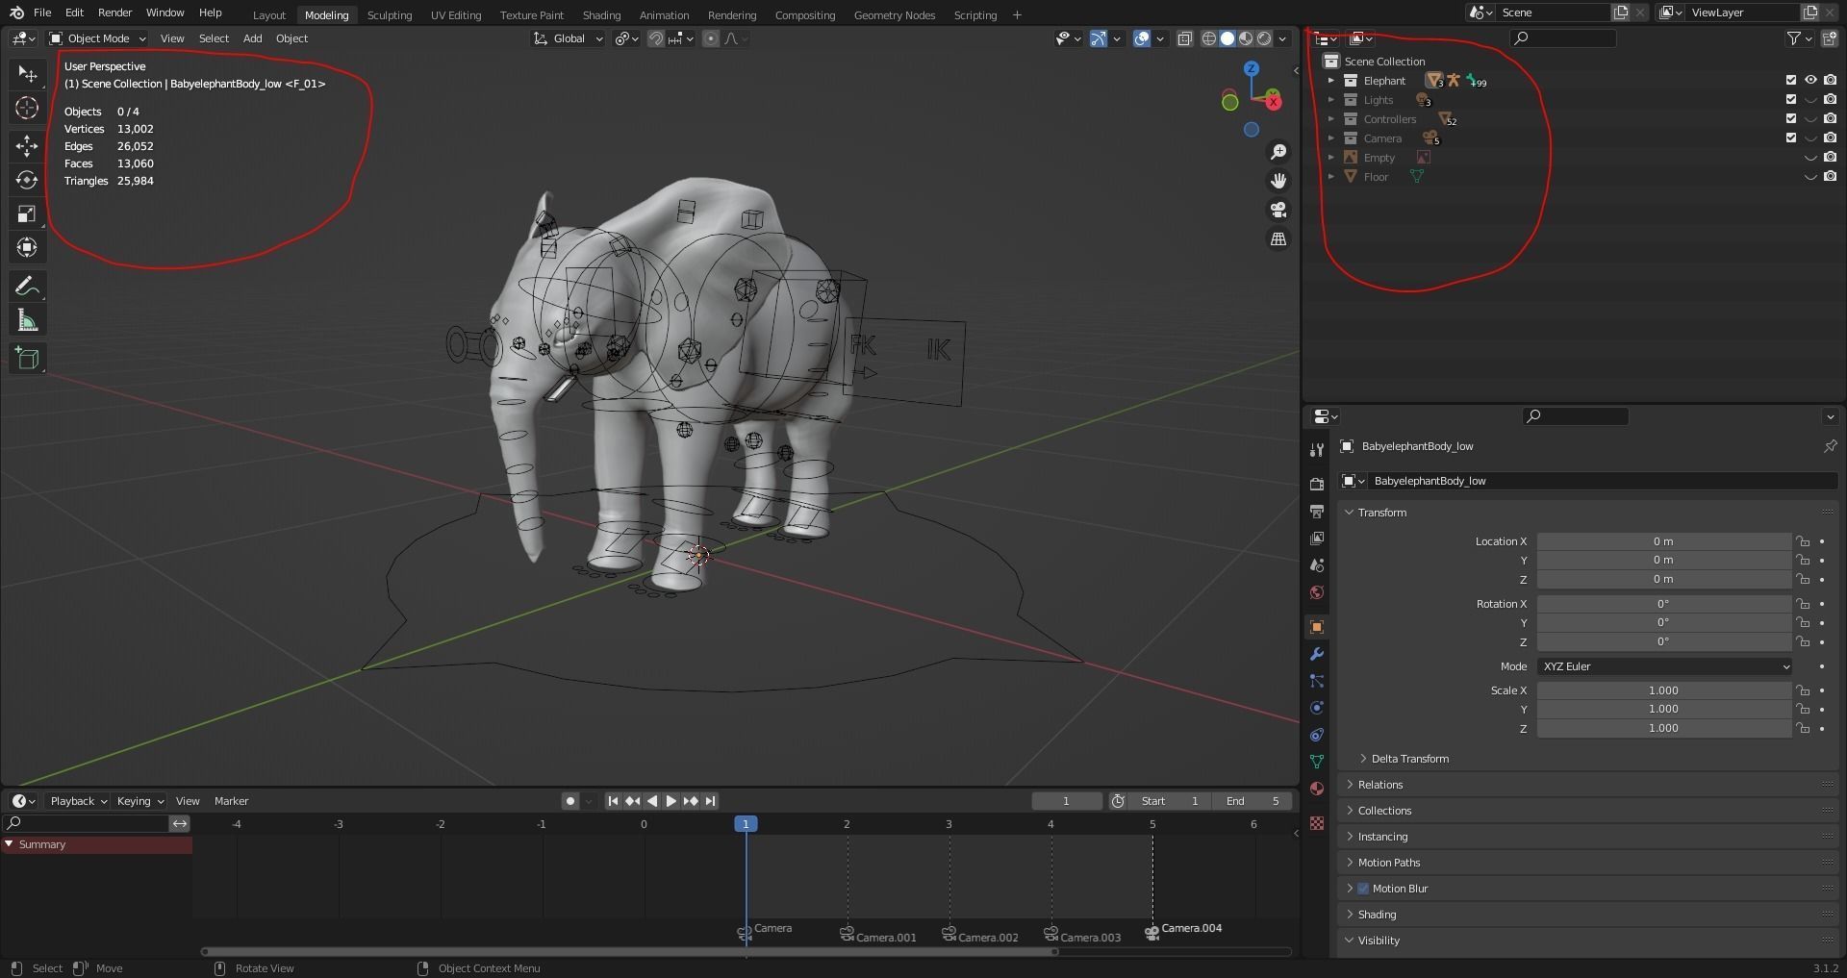Toggle render camera icon for Floor
1847x978 pixels.
(x=1830, y=177)
